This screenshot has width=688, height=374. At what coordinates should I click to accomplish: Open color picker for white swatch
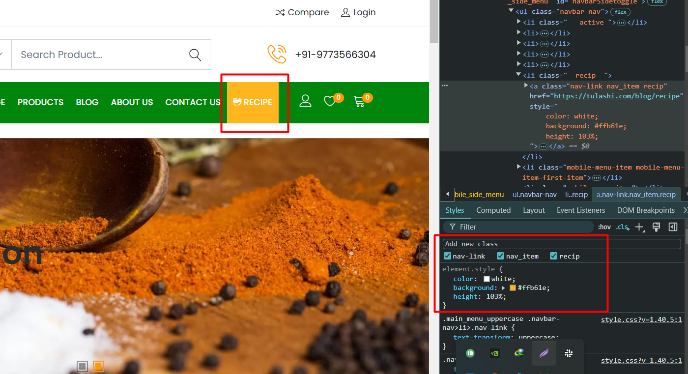(x=487, y=279)
